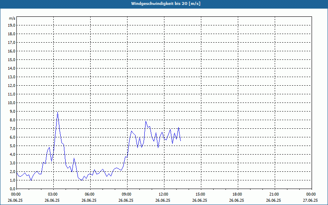Click the wind speed peak near 9 m/s
The width and height of the screenshot is (328, 205).
point(57,112)
